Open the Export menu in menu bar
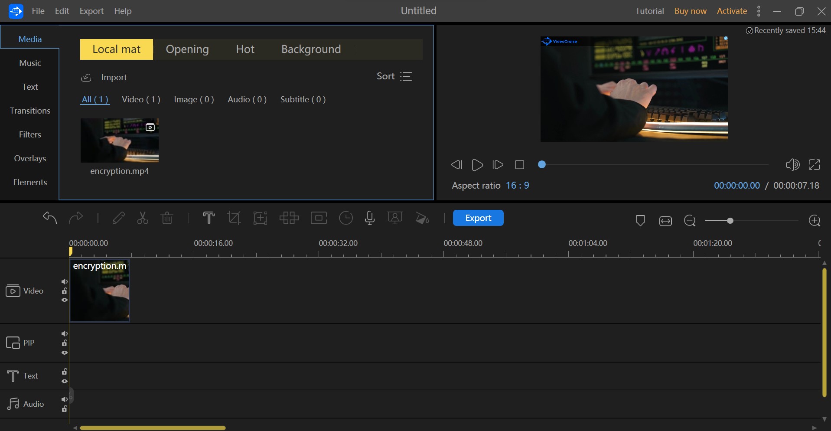831x431 pixels. click(x=91, y=11)
